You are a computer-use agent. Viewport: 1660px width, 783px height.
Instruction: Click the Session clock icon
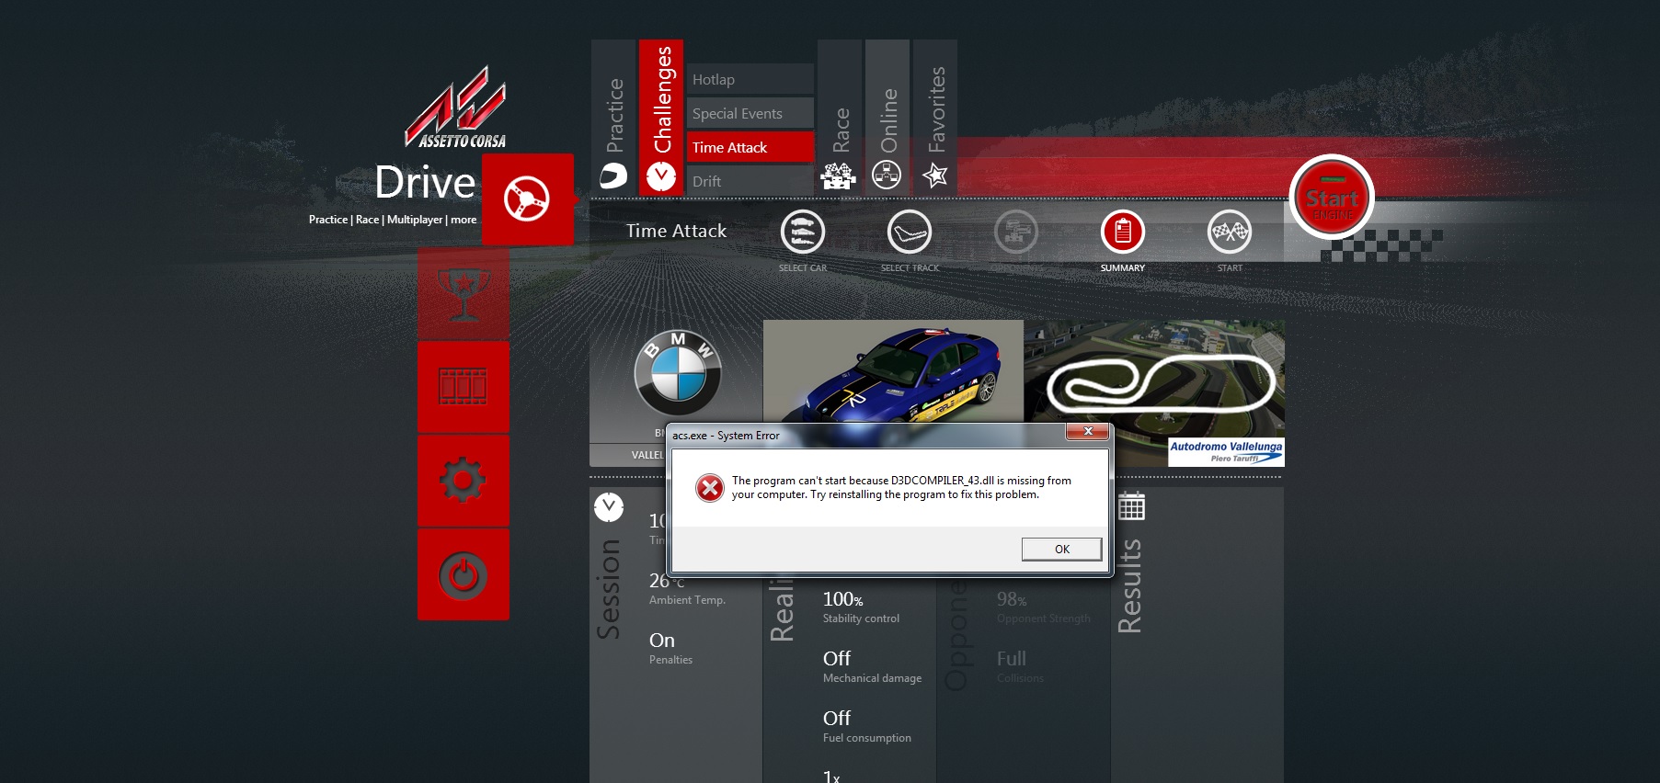click(x=609, y=506)
